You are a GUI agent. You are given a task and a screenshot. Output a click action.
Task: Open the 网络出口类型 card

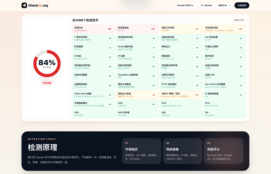click(x=137, y=95)
